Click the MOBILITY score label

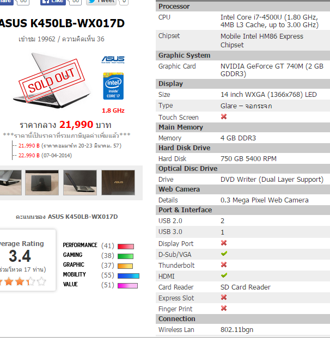click(x=75, y=275)
